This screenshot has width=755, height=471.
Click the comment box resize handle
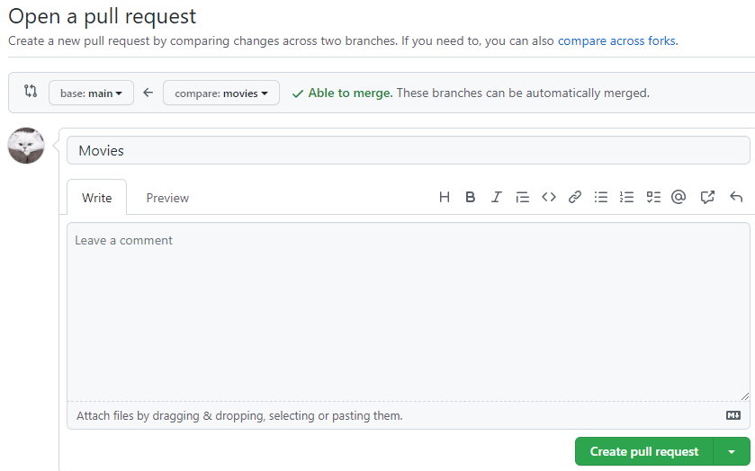point(744,396)
